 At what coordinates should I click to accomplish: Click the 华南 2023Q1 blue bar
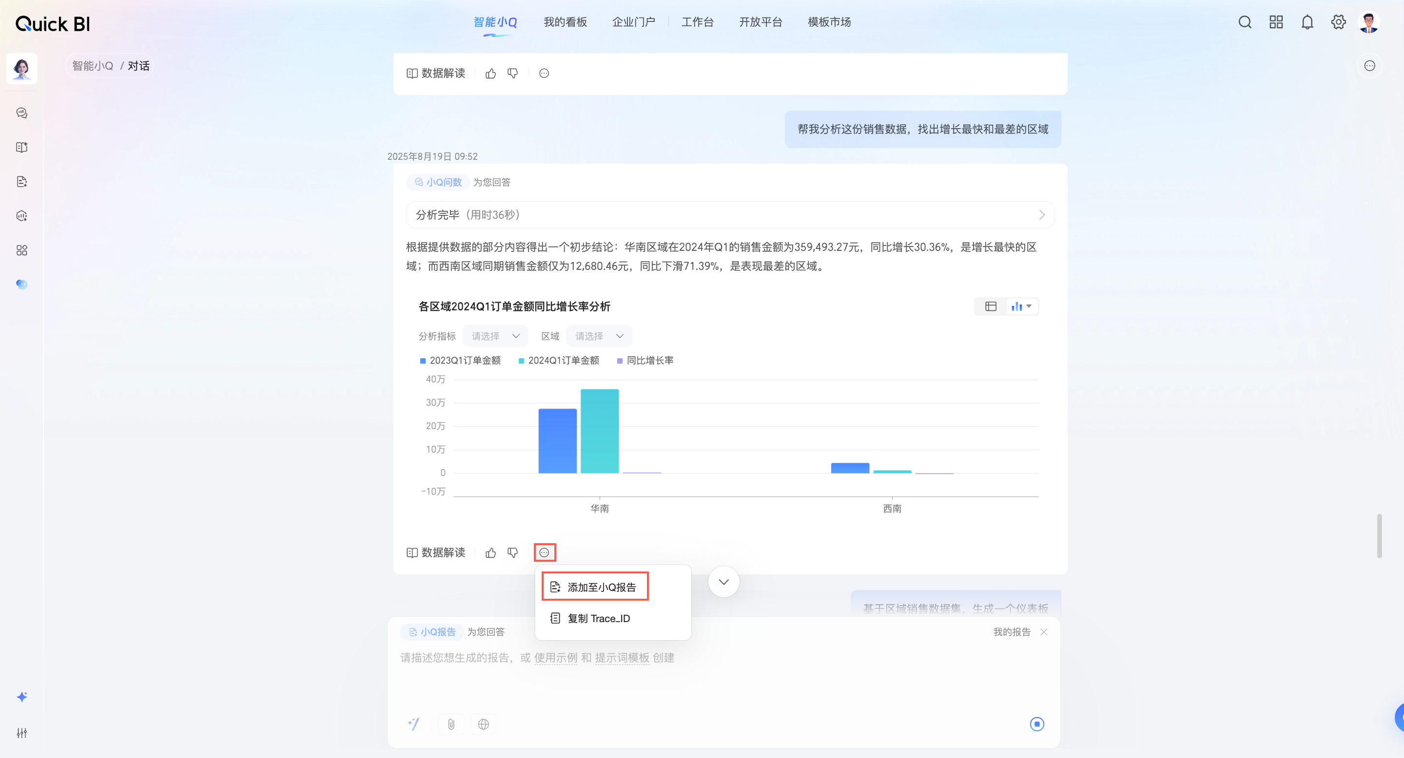point(557,441)
